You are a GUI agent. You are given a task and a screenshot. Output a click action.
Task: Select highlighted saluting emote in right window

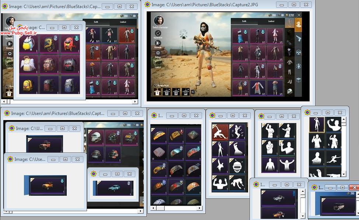(317, 125)
